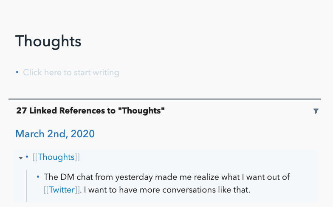Select bullet before "The DM chat" block
This screenshot has height=207, width=333.
(x=38, y=177)
